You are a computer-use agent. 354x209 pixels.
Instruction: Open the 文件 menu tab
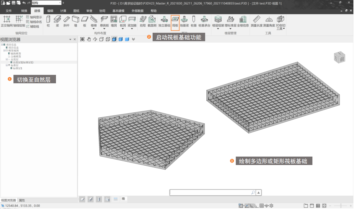click(x=9, y=11)
